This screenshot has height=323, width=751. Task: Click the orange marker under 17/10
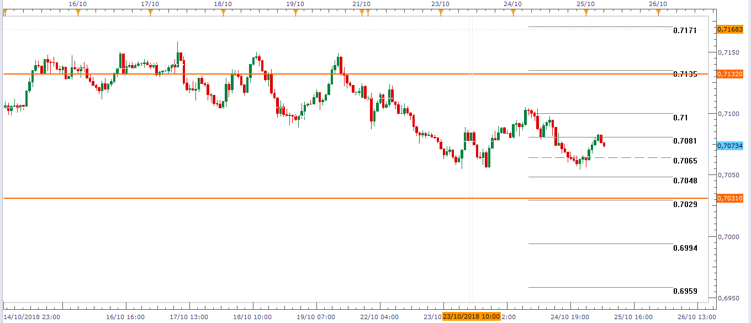150,12
